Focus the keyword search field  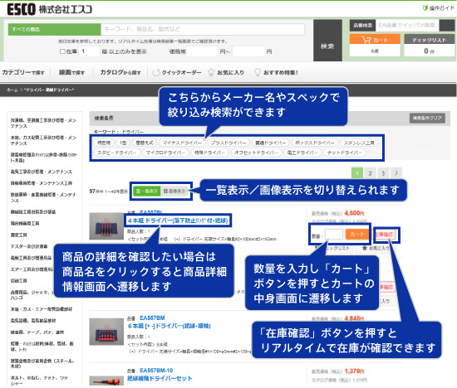point(203,29)
